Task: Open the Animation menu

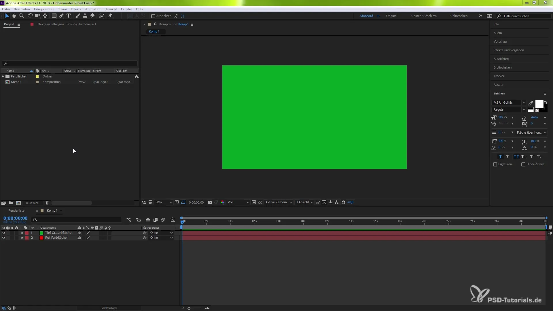Action: coord(93,9)
